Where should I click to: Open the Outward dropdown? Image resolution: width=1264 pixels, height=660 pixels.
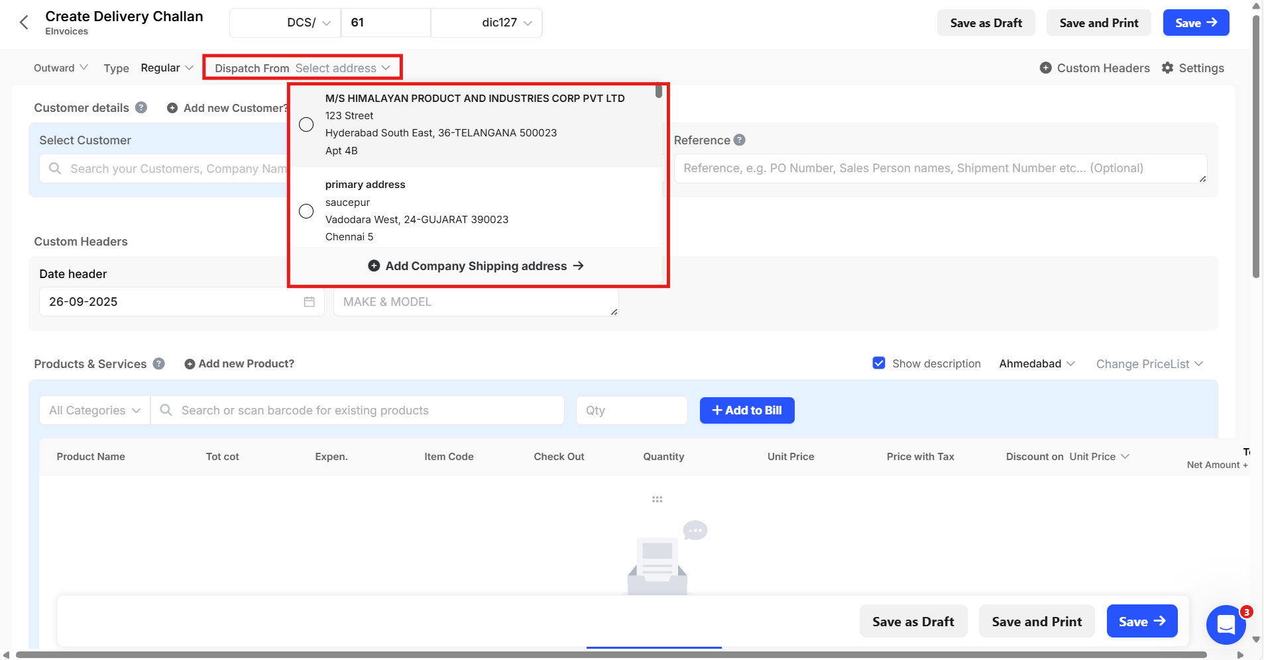pyautogui.click(x=60, y=68)
